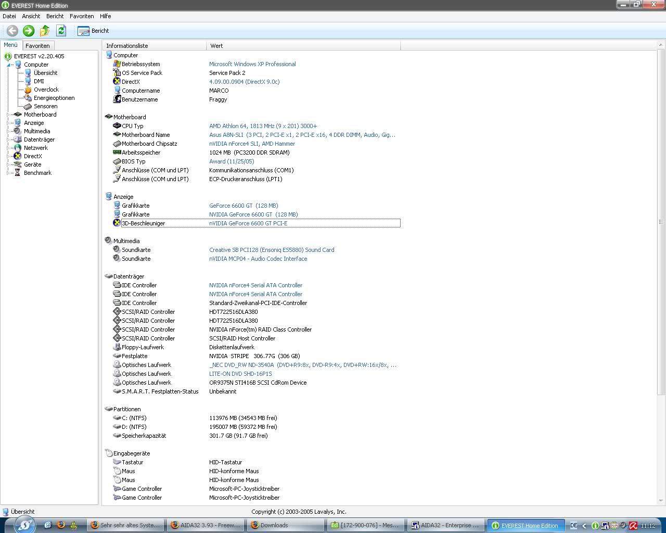Click the Informationsliste column header

[x=155, y=46]
